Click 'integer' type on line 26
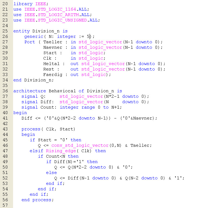Viewport: 202px width, 208px height. 66,36
